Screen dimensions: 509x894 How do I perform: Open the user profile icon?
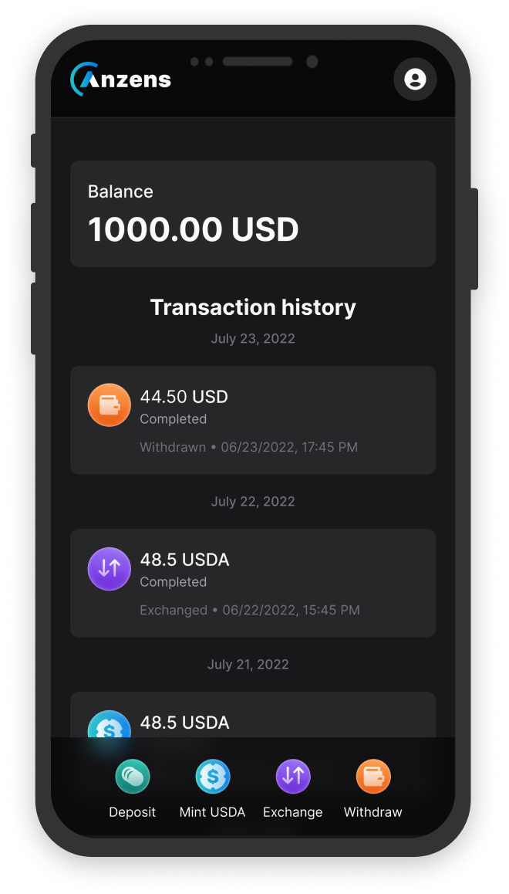[x=415, y=79]
